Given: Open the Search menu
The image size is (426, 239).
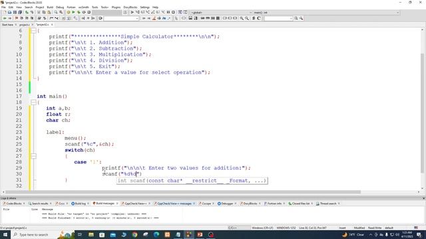Looking at the screenshot, I should [x=29, y=7].
